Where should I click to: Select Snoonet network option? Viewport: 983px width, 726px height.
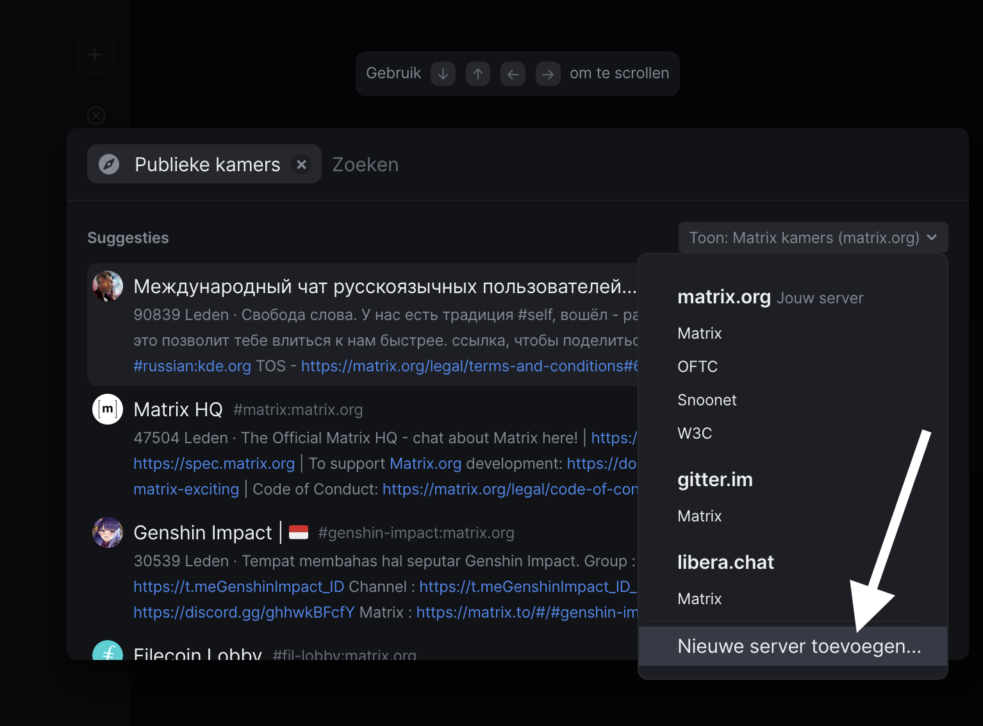click(x=707, y=400)
